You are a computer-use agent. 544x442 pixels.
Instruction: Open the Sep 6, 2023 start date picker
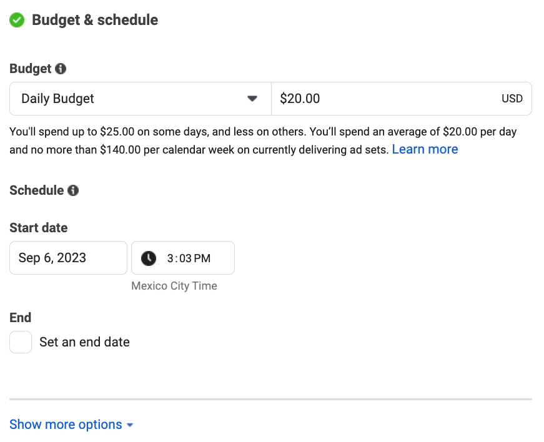pyautogui.click(x=68, y=258)
